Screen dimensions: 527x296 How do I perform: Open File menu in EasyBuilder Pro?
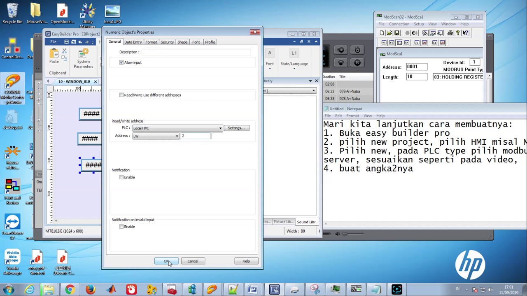point(54,42)
